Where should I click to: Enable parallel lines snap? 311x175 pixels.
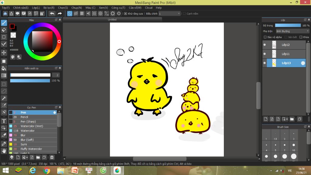coord(76,13)
